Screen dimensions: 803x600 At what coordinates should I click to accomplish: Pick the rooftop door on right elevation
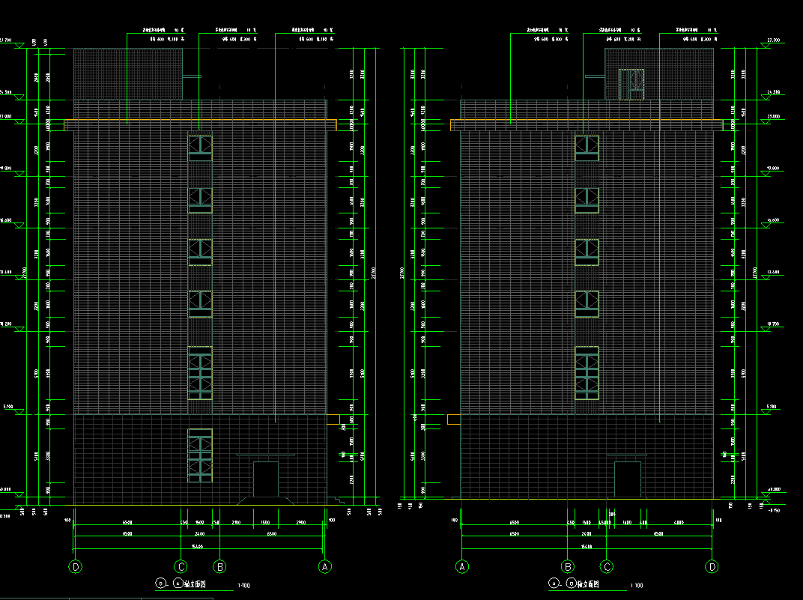[x=631, y=84]
